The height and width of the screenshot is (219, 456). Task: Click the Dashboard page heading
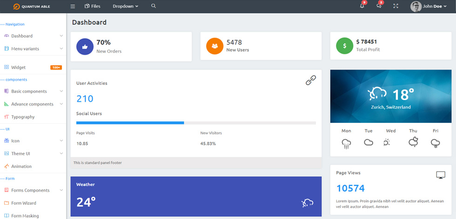coord(89,22)
